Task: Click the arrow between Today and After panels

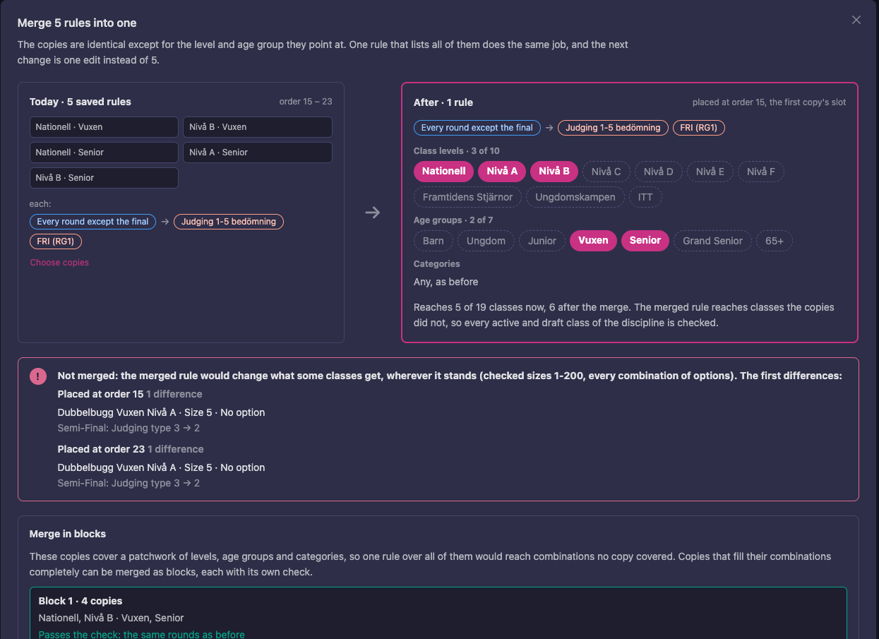Action: [x=373, y=213]
